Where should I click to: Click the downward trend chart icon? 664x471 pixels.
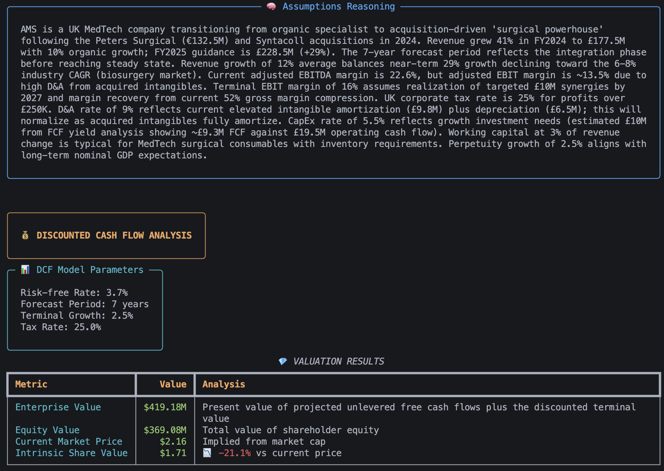pos(207,453)
